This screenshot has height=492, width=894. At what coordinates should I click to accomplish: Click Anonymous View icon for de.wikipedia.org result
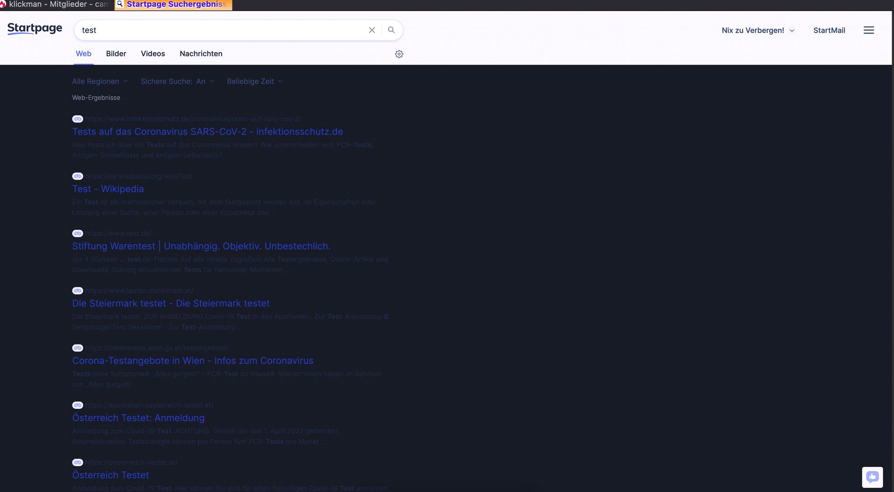coord(78,176)
